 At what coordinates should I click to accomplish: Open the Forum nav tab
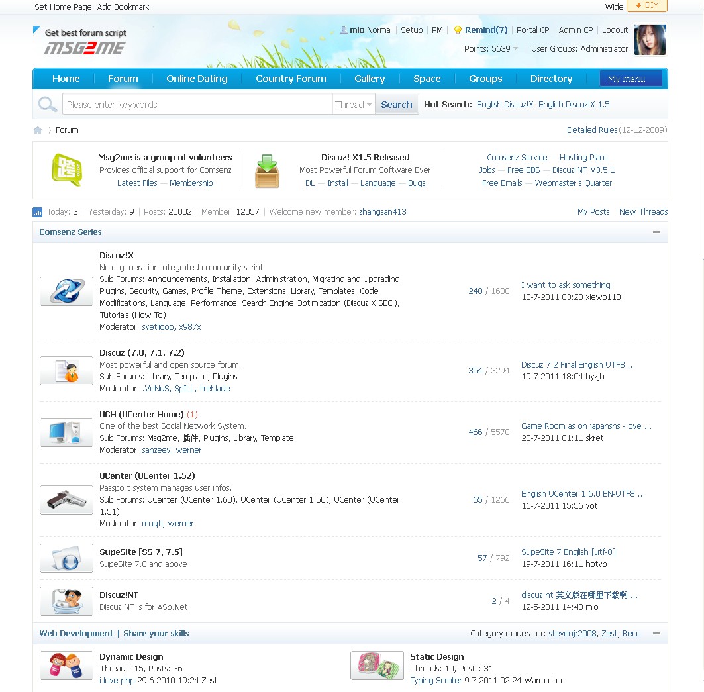point(123,79)
